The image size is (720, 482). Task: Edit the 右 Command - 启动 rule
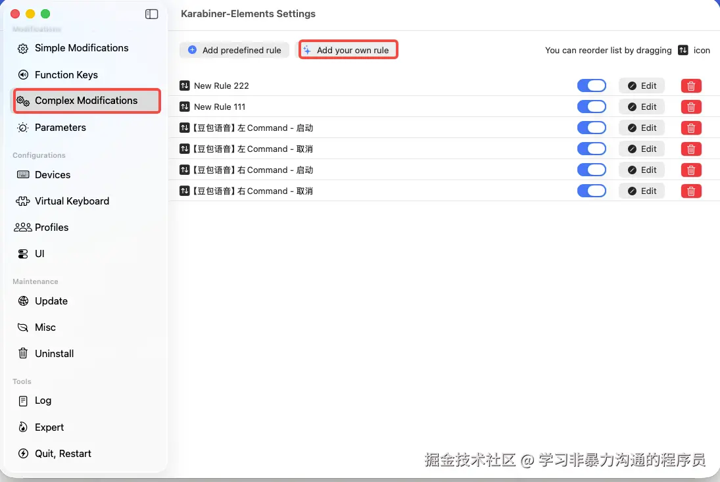642,170
